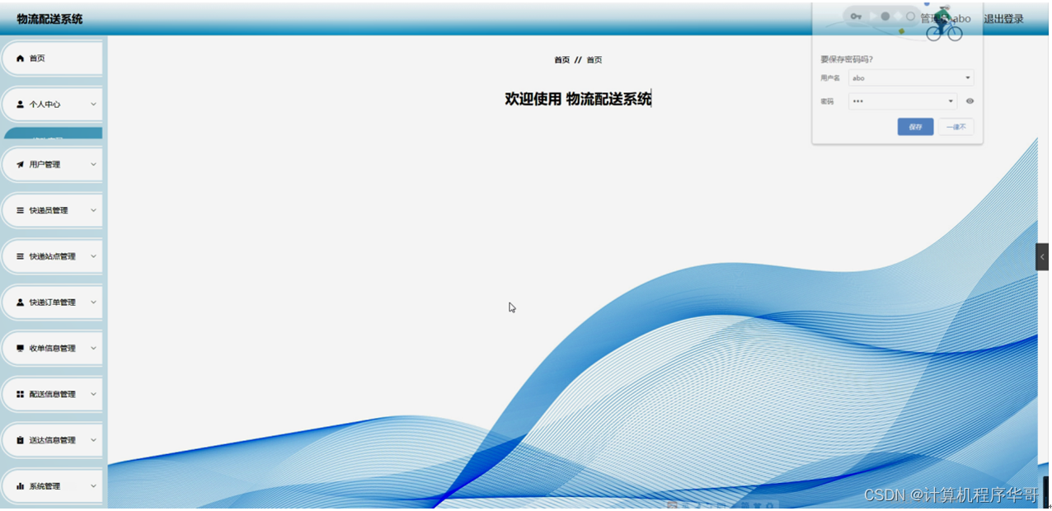This screenshot has height=511, width=1052.
Task: Click the person icon for 个人中心
Action: pos(21,105)
